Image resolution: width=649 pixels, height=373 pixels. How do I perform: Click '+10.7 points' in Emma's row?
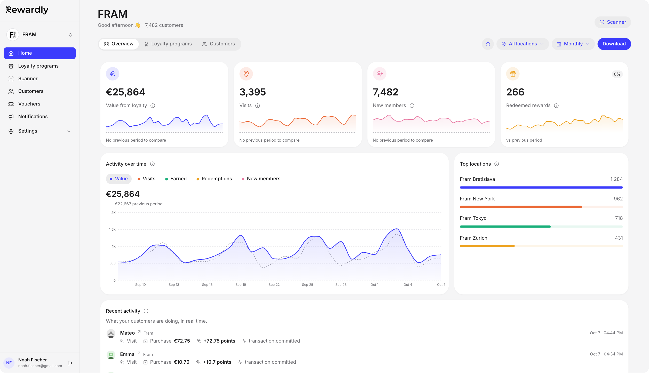coord(217,362)
